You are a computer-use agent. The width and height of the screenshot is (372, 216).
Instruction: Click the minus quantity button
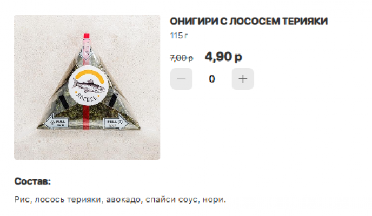181,79
